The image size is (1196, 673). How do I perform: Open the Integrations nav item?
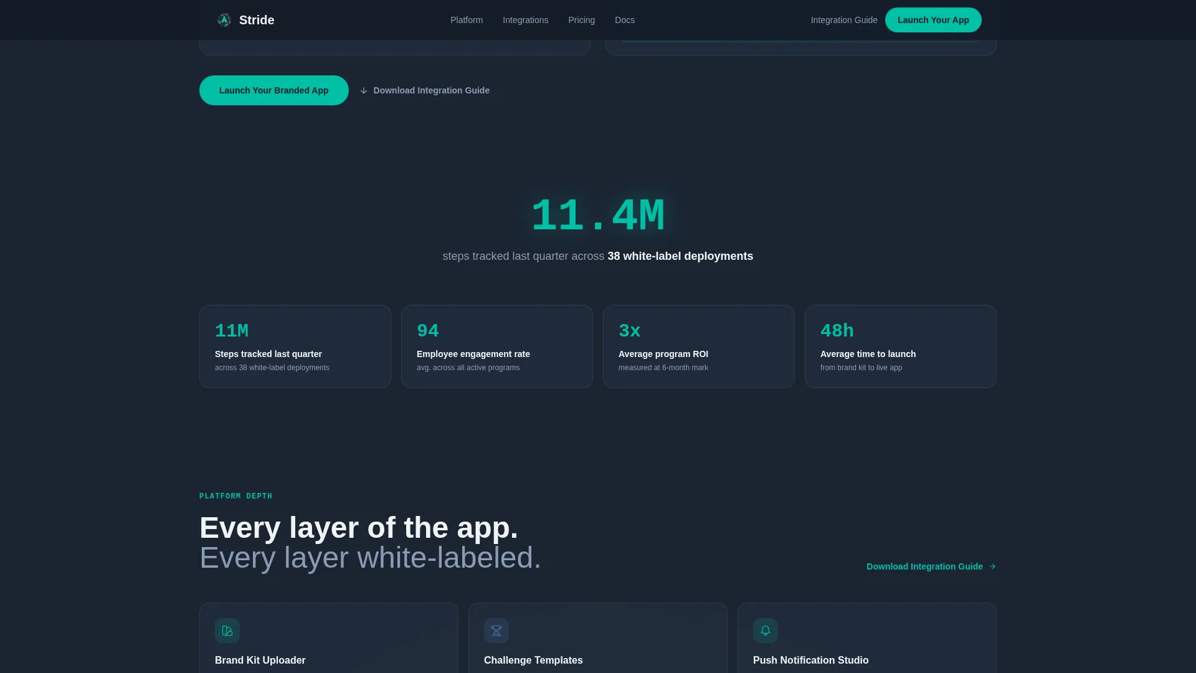pos(525,20)
